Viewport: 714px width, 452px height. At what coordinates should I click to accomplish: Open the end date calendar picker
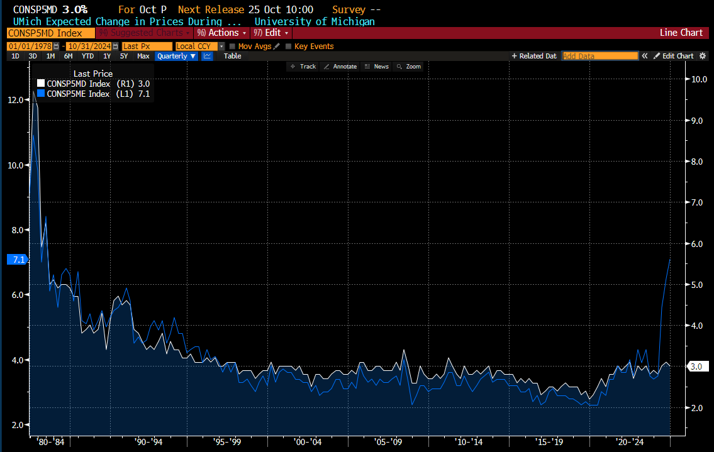tap(116, 47)
